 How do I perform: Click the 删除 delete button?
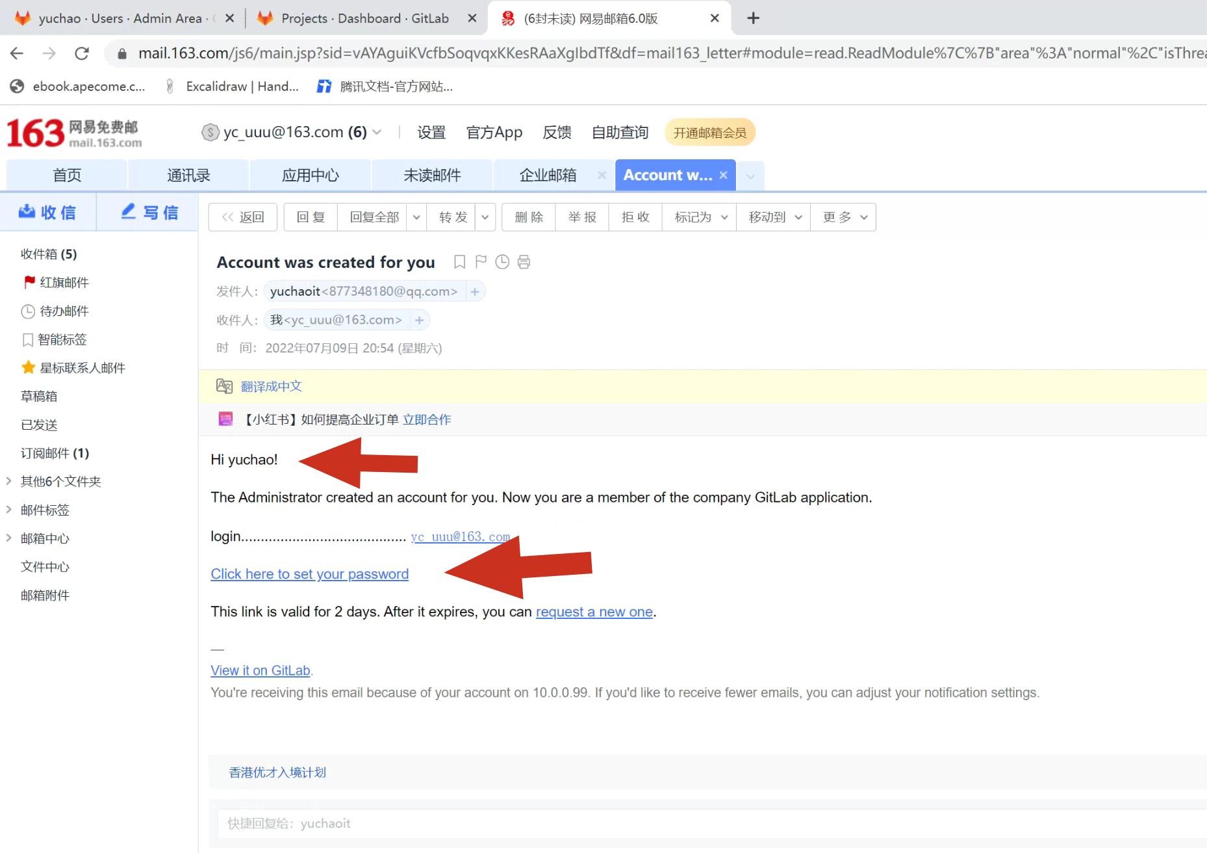(x=529, y=217)
